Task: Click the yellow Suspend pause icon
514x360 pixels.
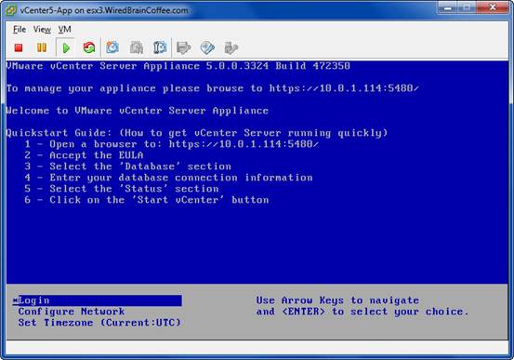Action: pyautogui.click(x=42, y=48)
